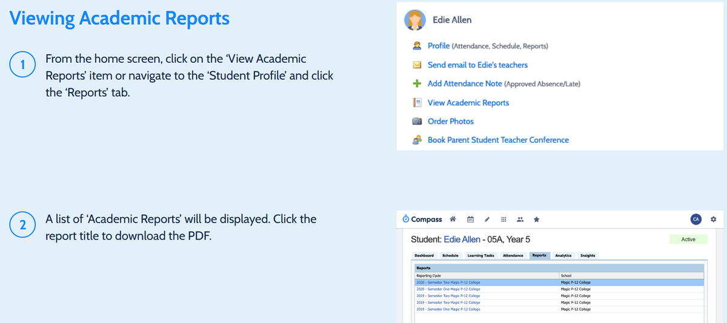Download the 2020 Semester One report

(x=448, y=289)
